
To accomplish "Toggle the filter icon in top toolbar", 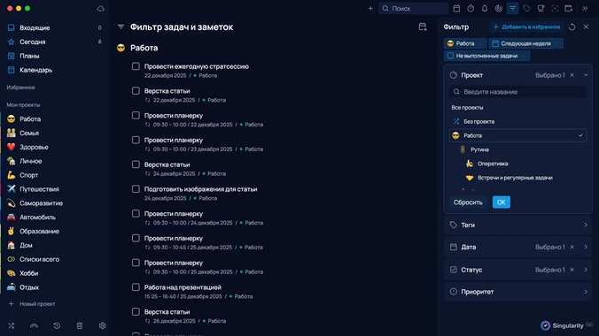I will tap(513, 8).
